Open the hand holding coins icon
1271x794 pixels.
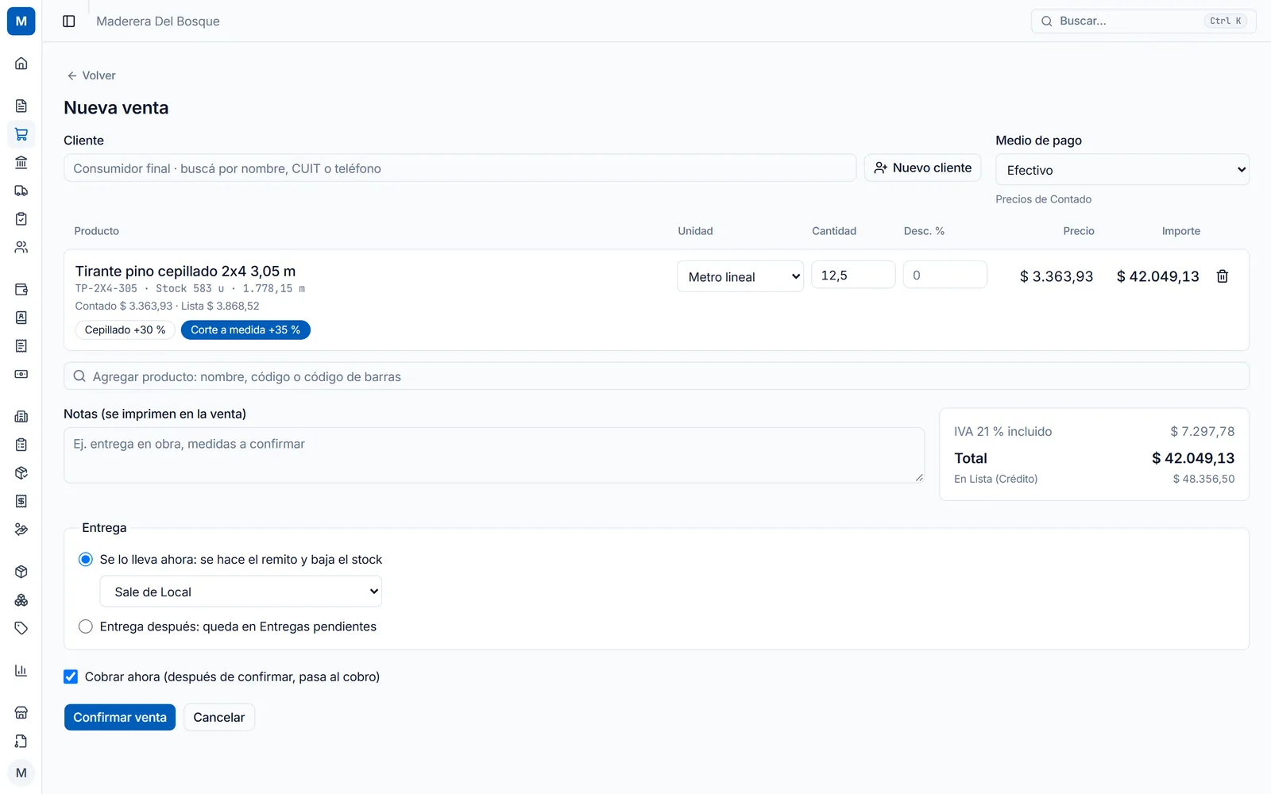(21, 530)
